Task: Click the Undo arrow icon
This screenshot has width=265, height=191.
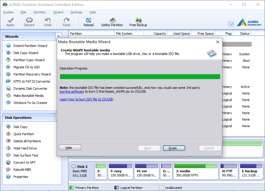Action: coord(48,20)
